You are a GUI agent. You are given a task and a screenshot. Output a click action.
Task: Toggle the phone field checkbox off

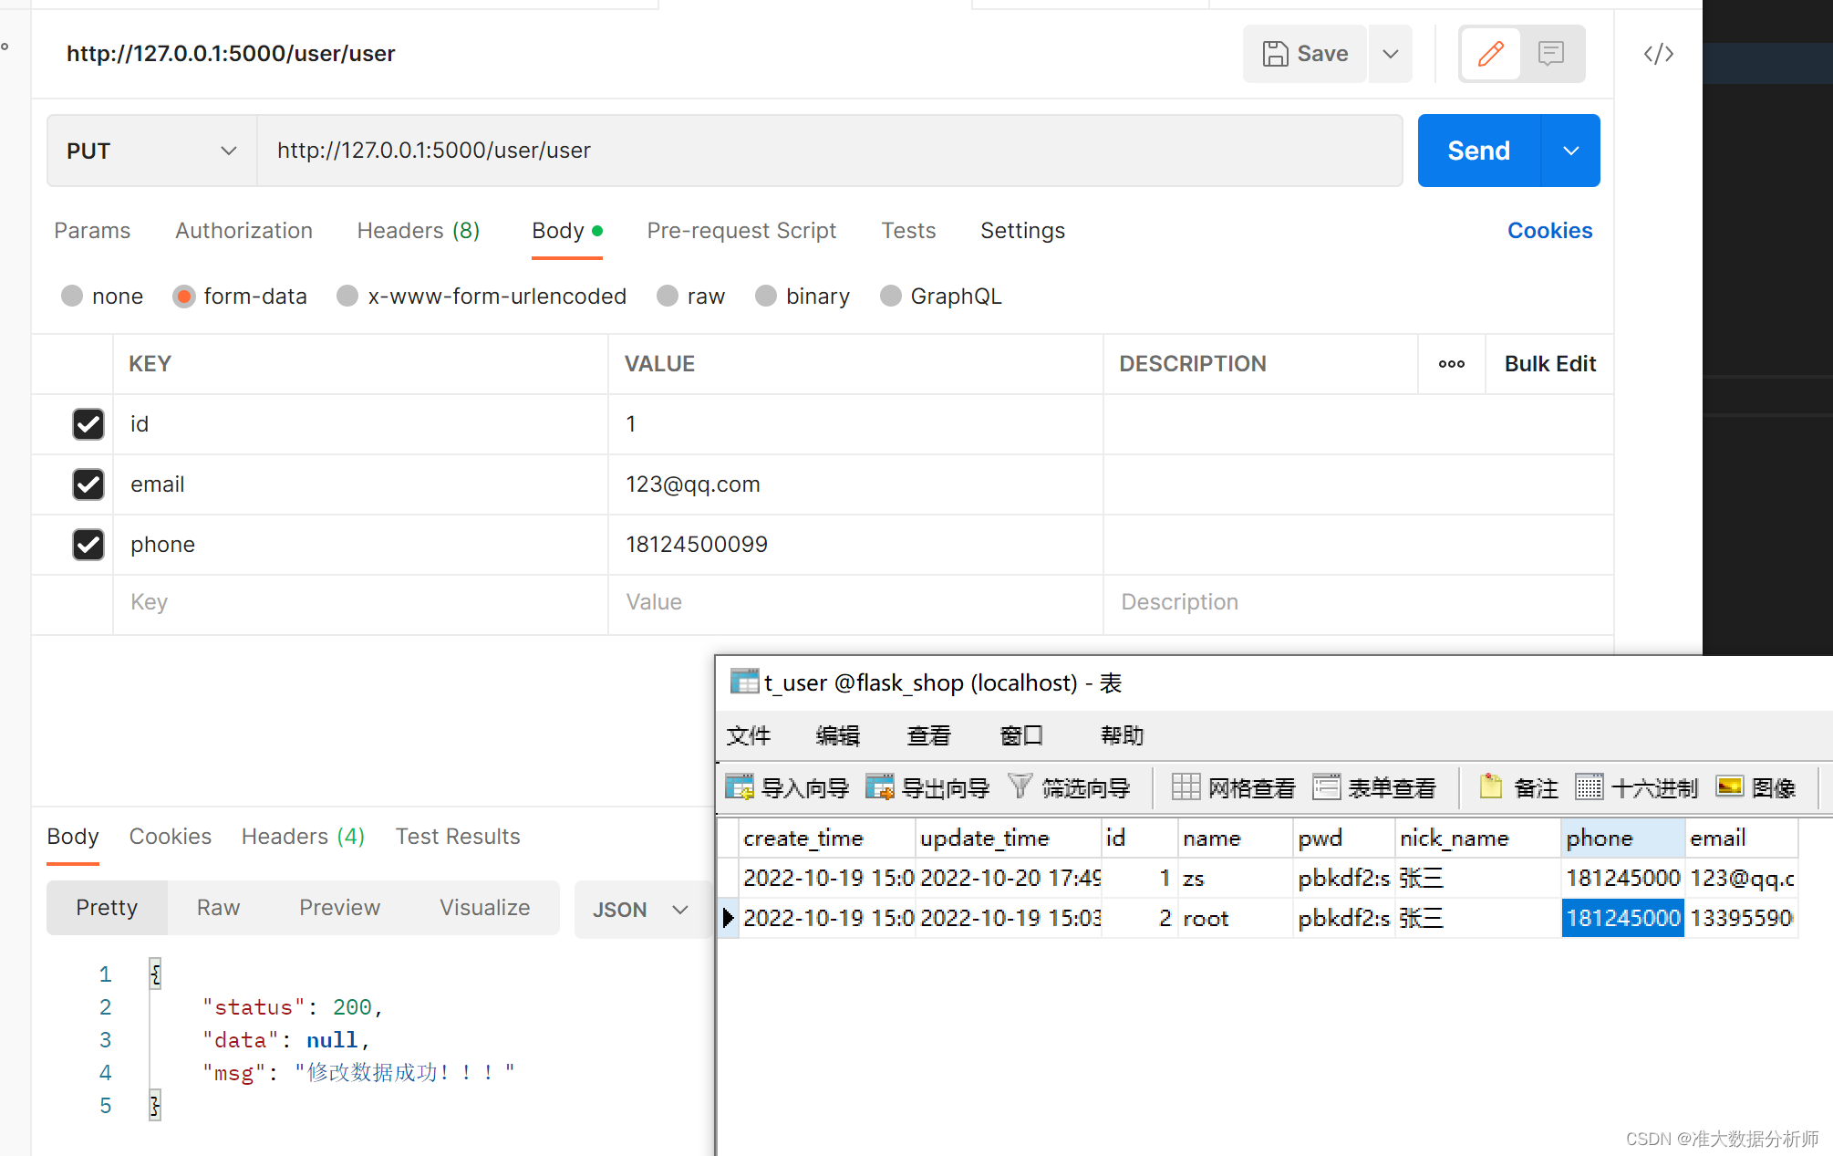tap(88, 545)
